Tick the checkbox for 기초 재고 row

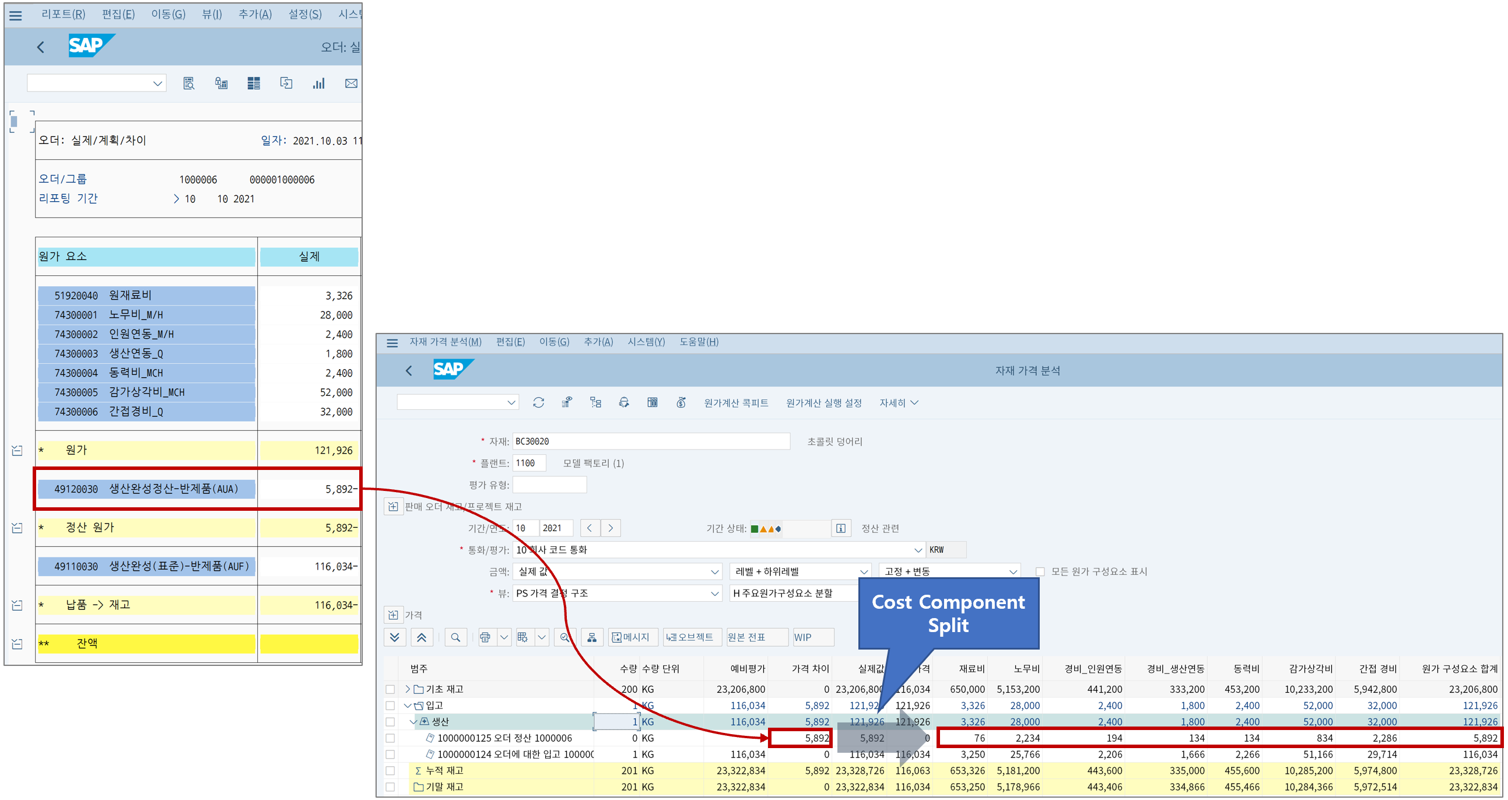[390, 689]
